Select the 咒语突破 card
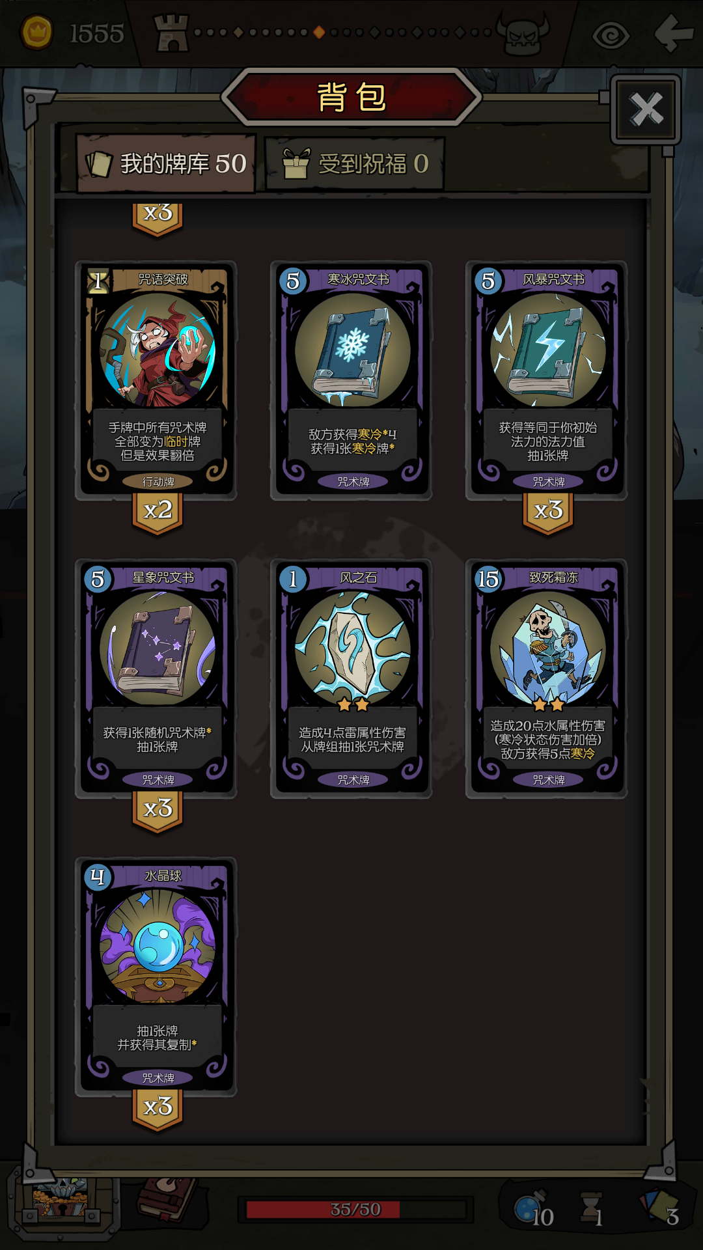703x1250 pixels. click(x=156, y=380)
